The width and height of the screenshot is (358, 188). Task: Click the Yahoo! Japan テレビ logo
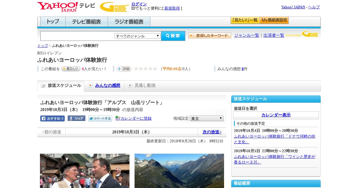pos(66,7)
